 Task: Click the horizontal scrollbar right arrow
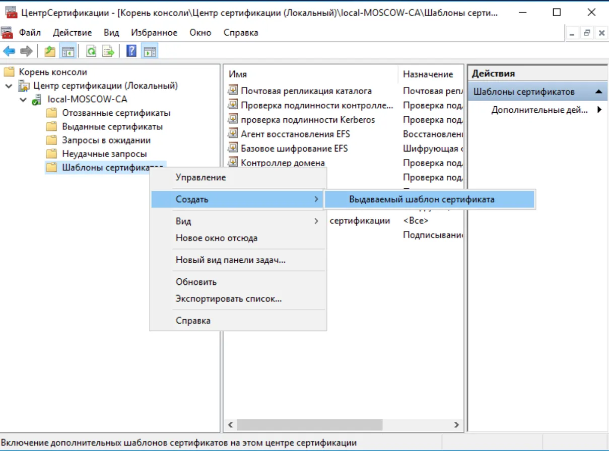456,425
